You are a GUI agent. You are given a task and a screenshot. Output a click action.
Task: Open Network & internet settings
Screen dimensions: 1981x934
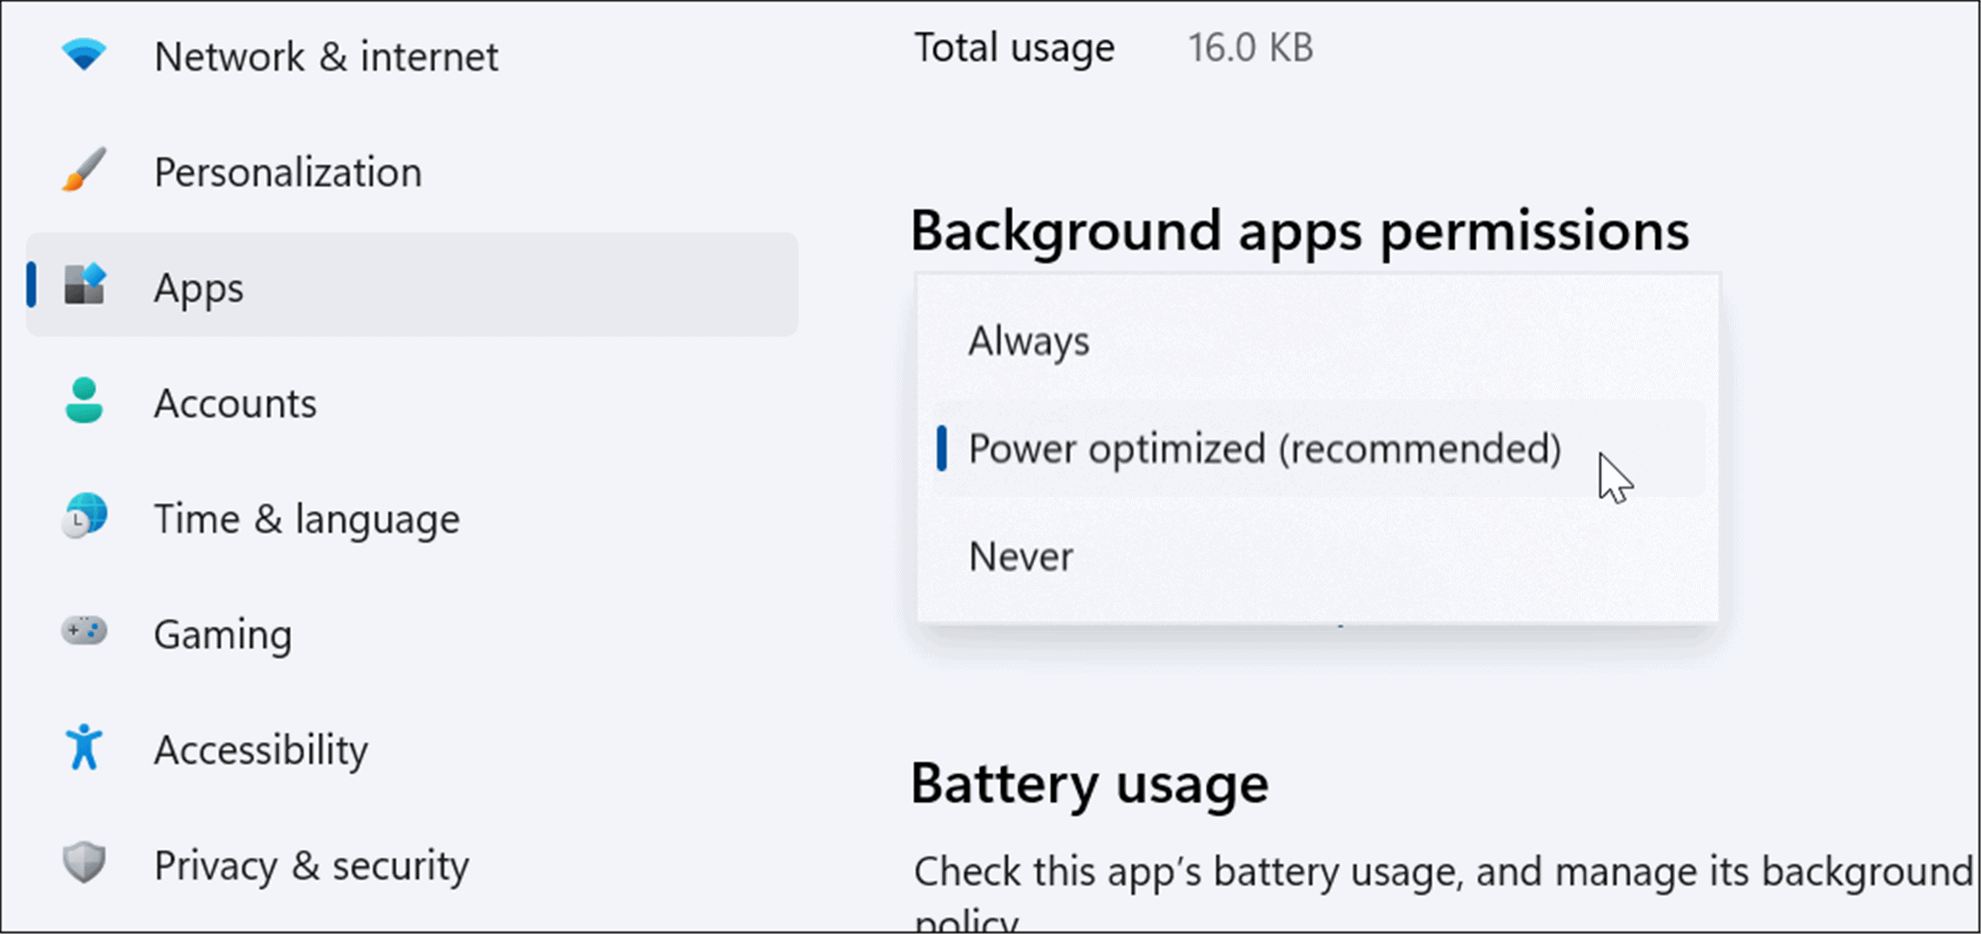pos(327,54)
